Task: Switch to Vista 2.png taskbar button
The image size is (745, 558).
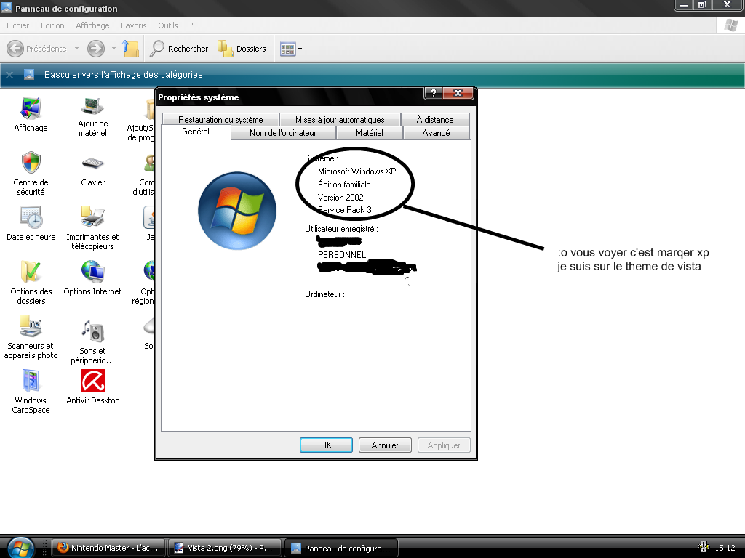Action: pyautogui.click(x=225, y=548)
